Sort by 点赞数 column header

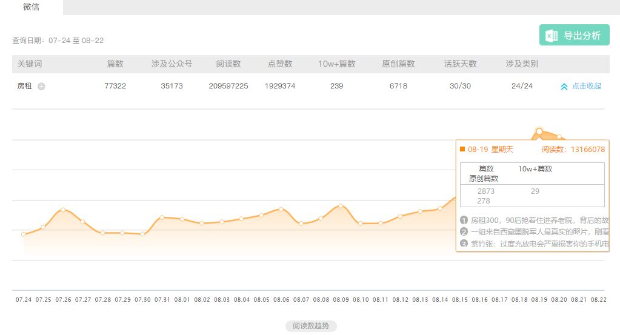point(280,64)
